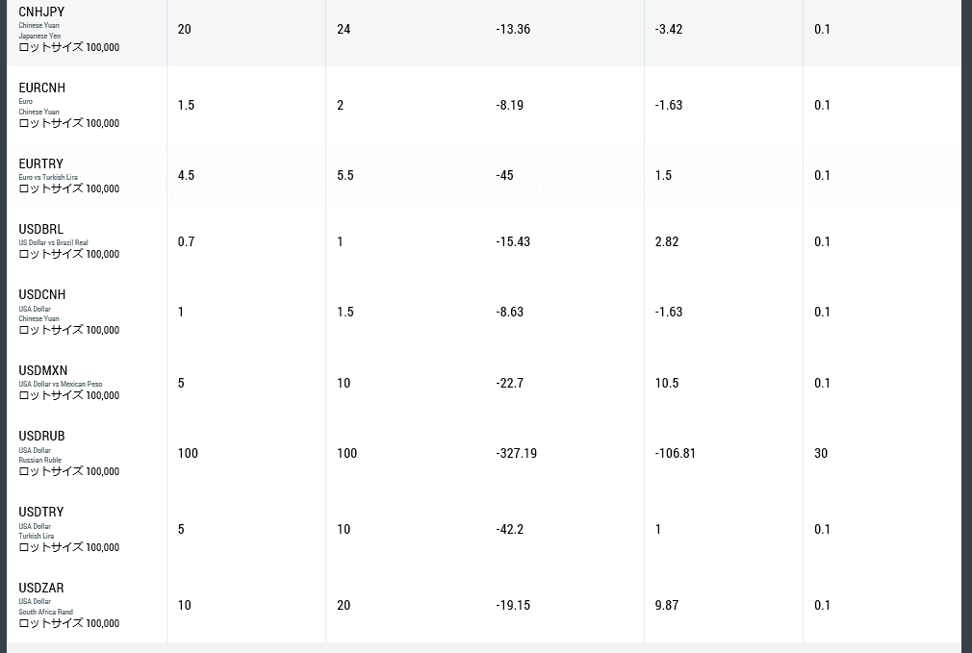Select the USDZAR symbol name
The width and height of the screenshot is (972, 653).
41,588
